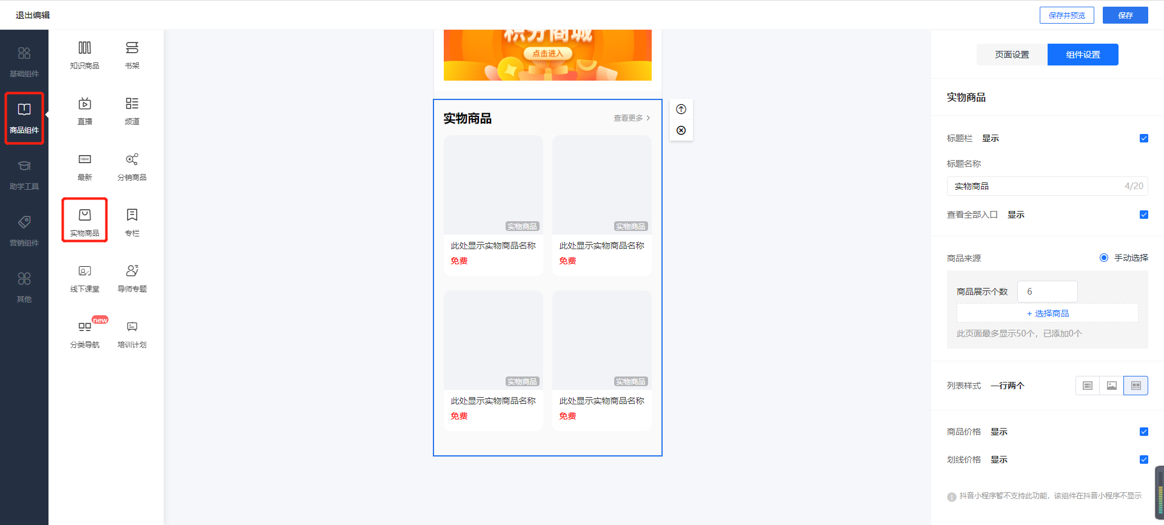Toggle the 商品价格 显示 checkbox

pos(1144,432)
